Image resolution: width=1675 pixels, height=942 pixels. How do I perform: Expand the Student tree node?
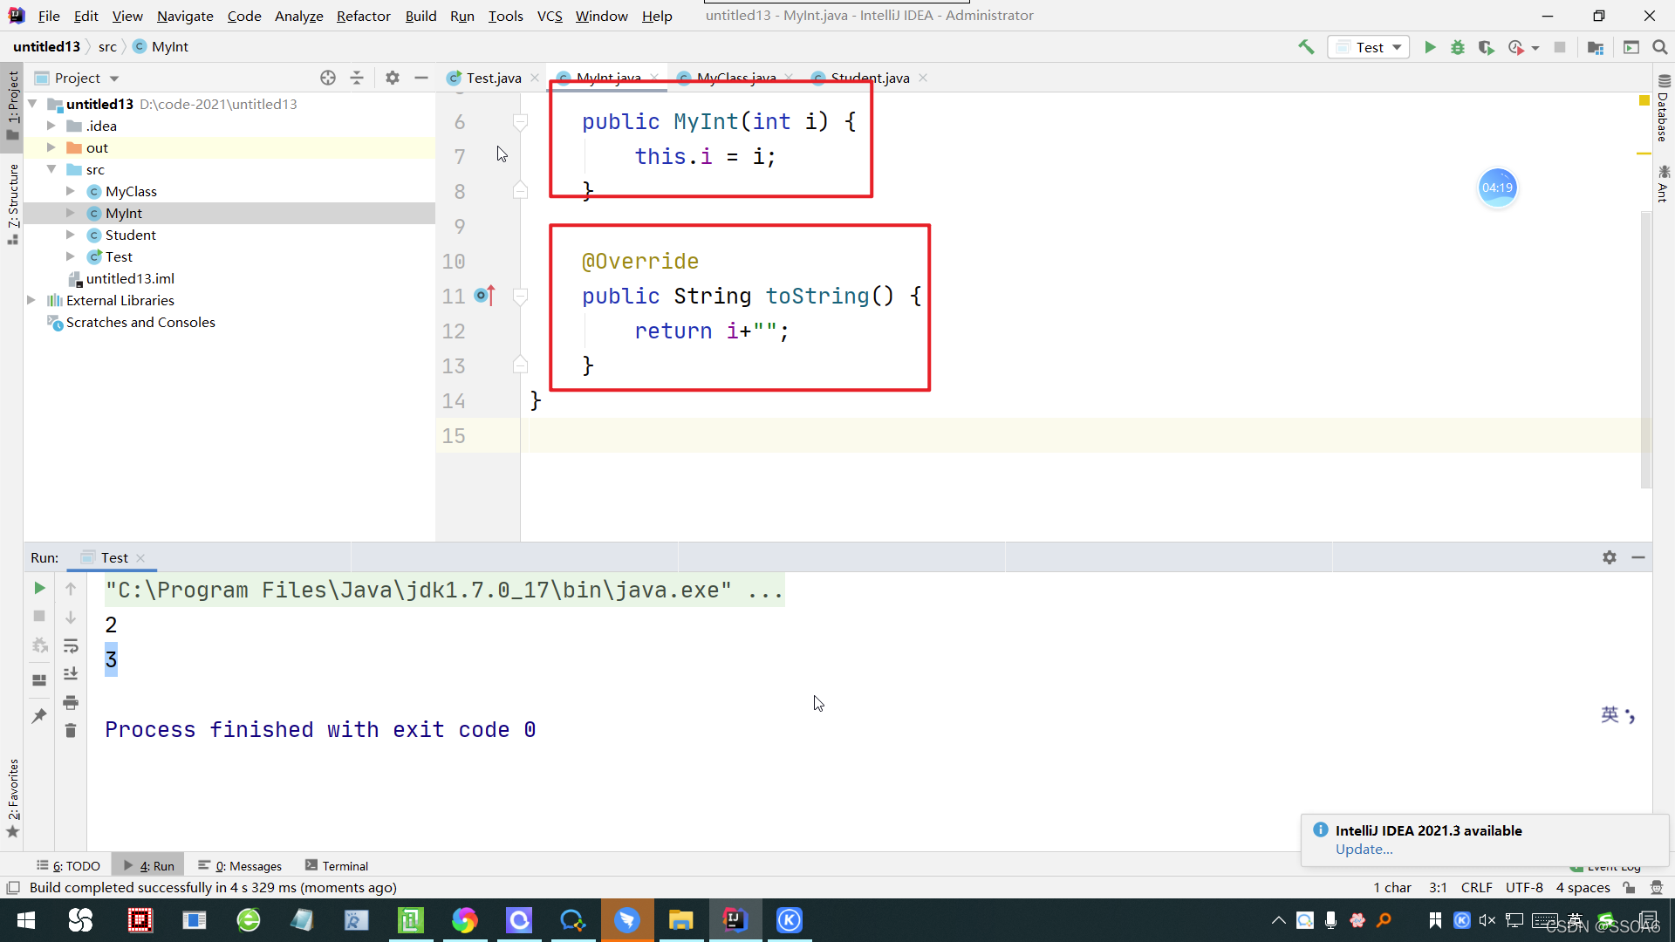pos(71,235)
